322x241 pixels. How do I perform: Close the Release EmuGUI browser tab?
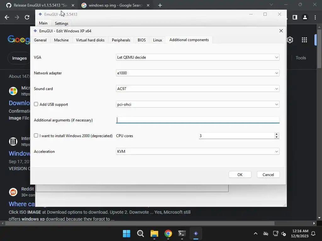[73, 5]
